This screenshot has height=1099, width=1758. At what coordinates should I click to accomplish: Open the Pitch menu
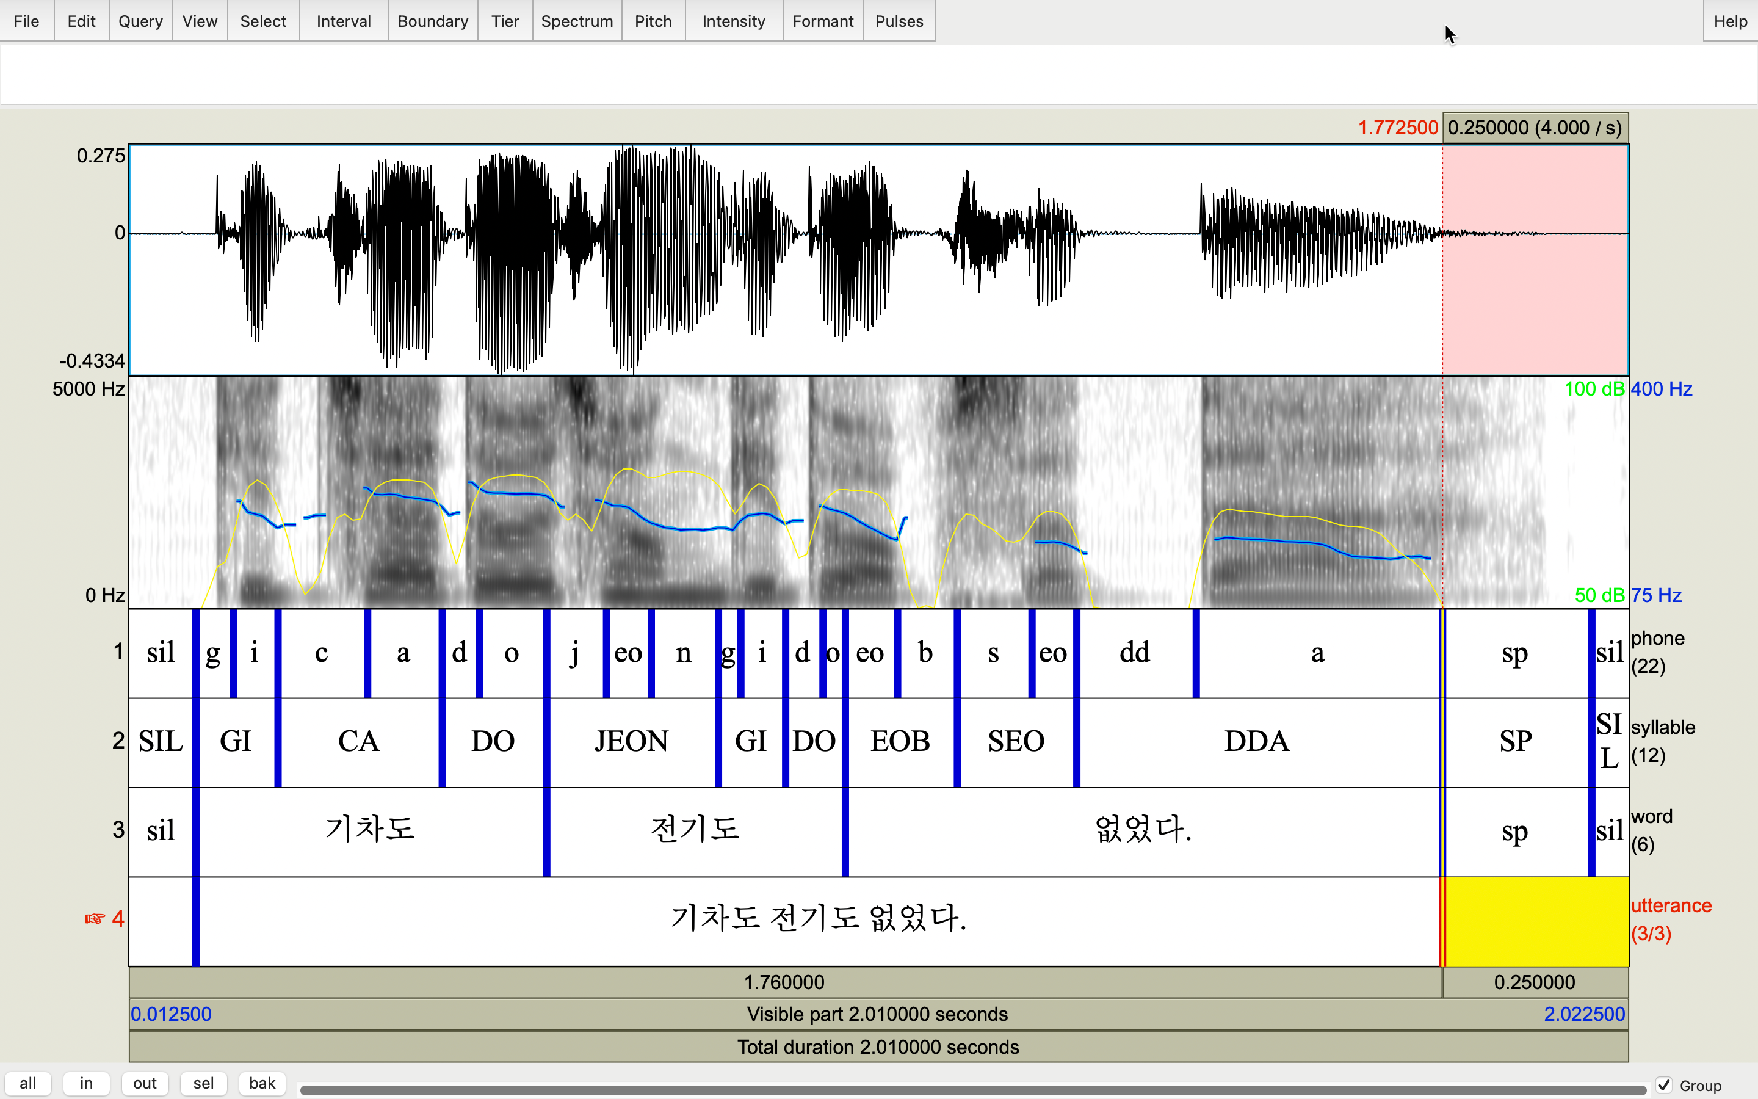click(x=653, y=21)
